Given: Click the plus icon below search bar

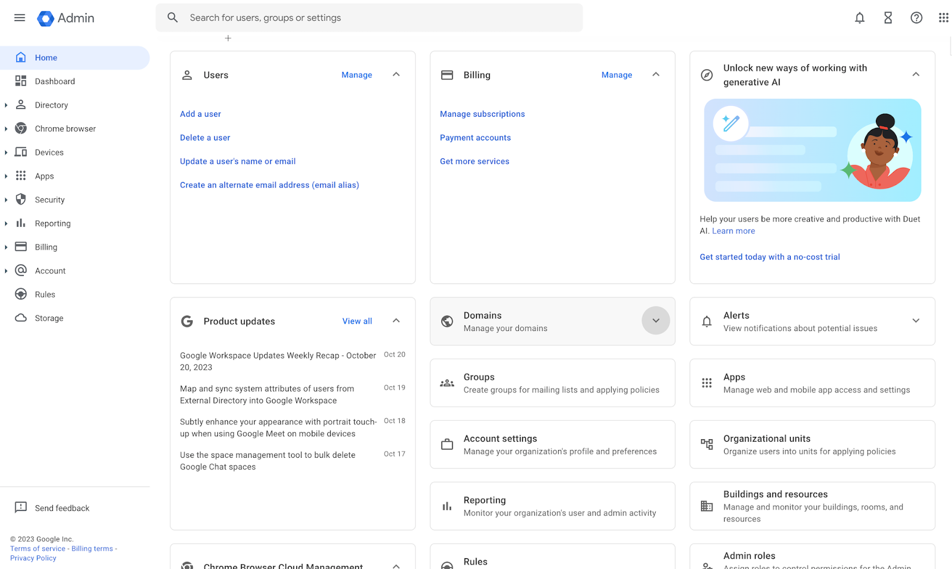Looking at the screenshot, I should tap(228, 38).
